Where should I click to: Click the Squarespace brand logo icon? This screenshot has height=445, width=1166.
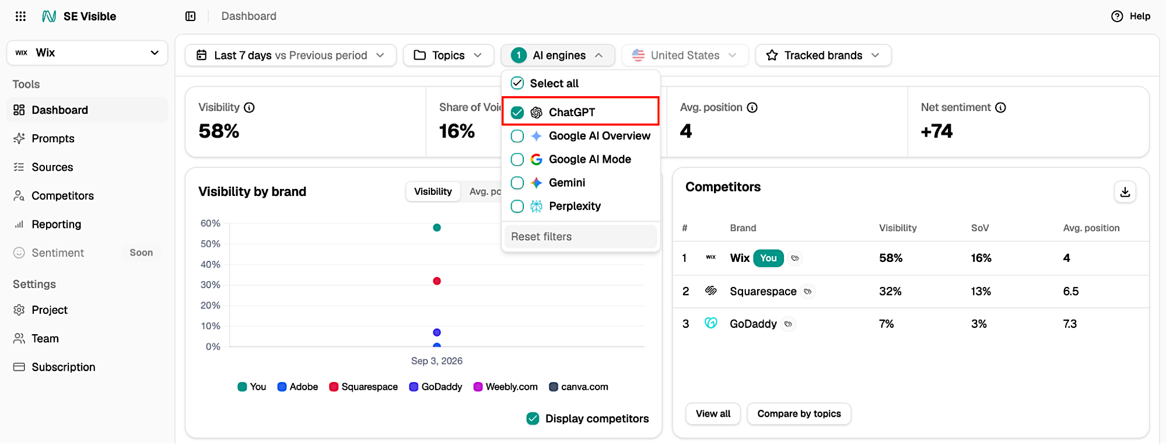(710, 290)
